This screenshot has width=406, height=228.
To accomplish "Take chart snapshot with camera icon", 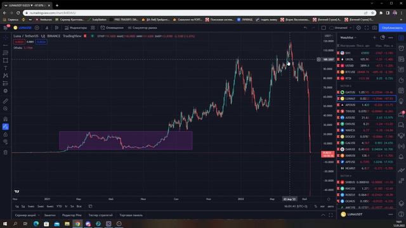I will click(x=374, y=28).
